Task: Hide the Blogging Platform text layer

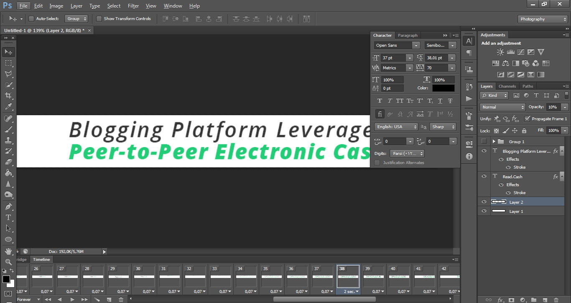Action: [x=484, y=151]
